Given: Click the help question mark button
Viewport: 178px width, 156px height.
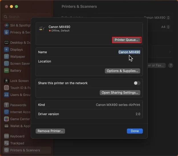Looking at the screenshot, I should click(171, 65).
